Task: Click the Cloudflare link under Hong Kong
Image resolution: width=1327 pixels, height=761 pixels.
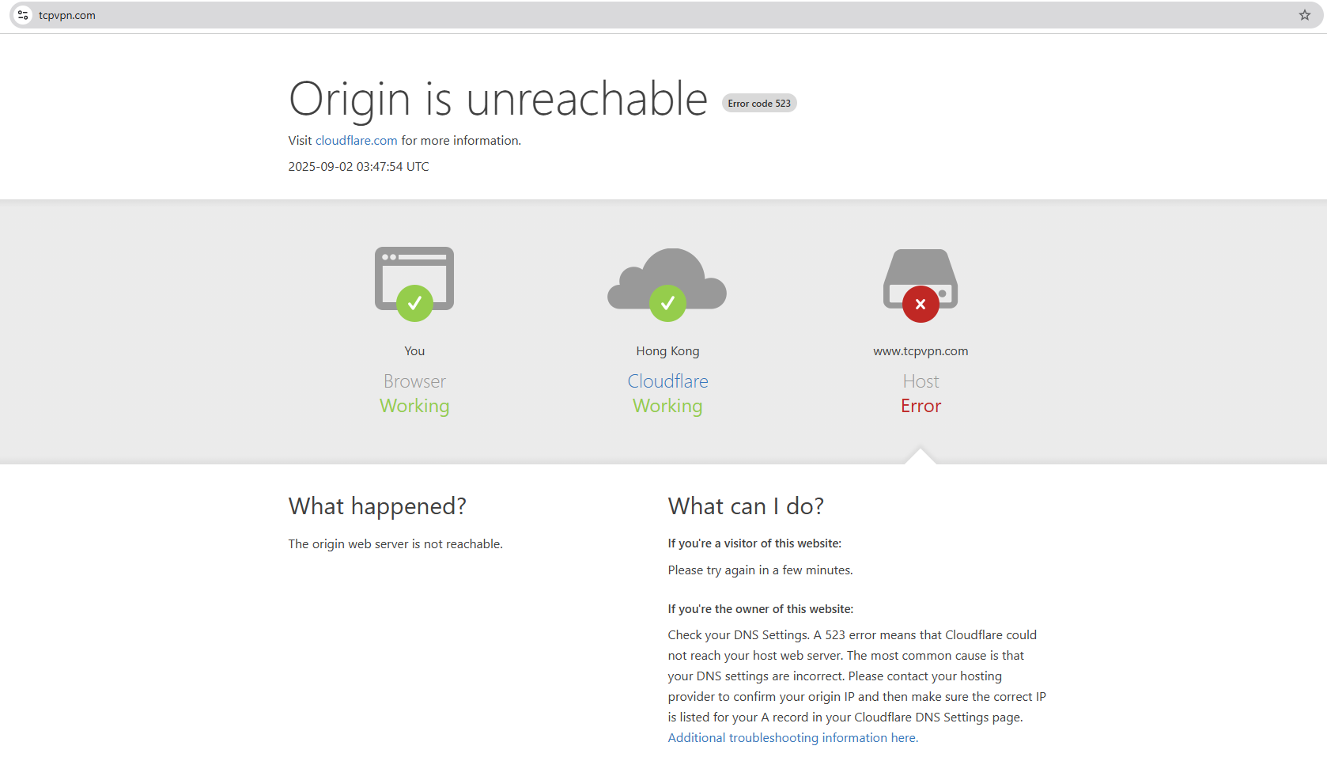Action: tap(667, 381)
